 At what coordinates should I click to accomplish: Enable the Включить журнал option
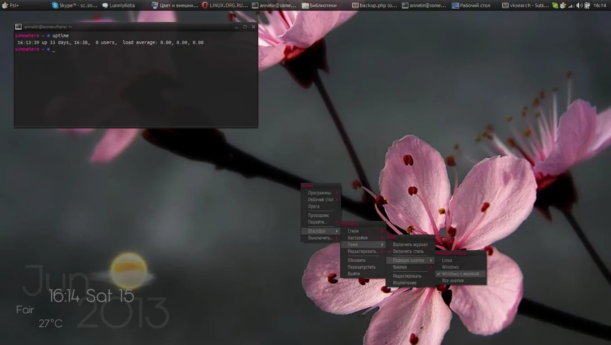[x=410, y=245]
